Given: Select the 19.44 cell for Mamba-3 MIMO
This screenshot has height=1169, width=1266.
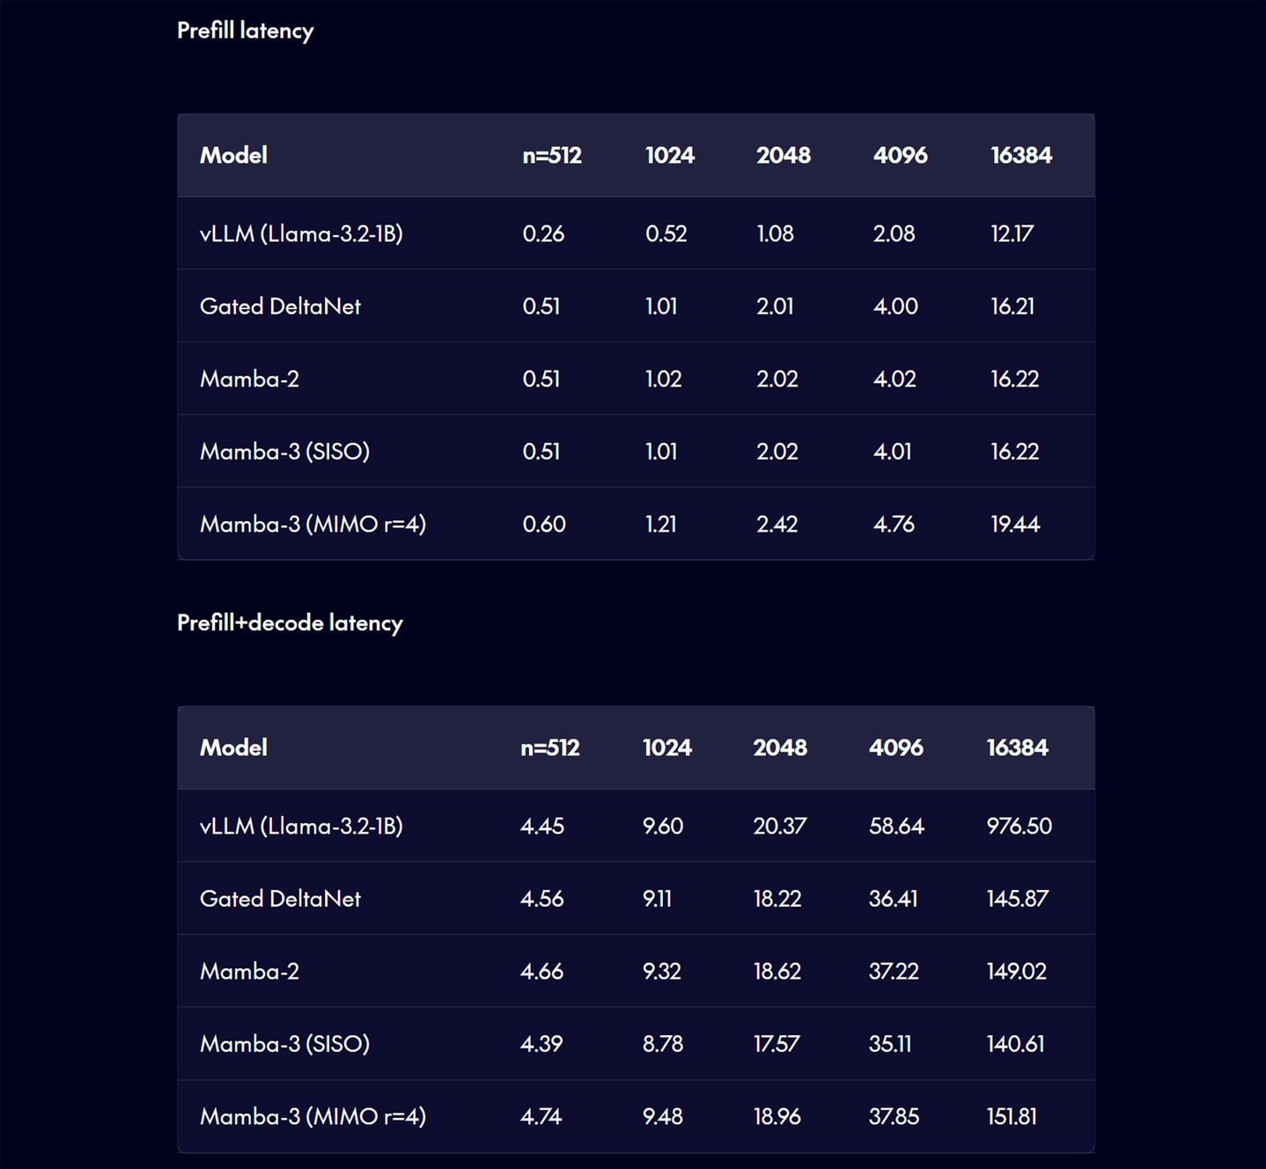Looking at the screenshot, I should 1015,525.
